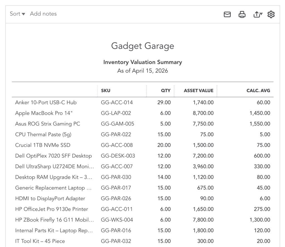This screenshot has width=285, height=247.
Task: Click SKU GG-PAR-022
Action: coord(116,134)
